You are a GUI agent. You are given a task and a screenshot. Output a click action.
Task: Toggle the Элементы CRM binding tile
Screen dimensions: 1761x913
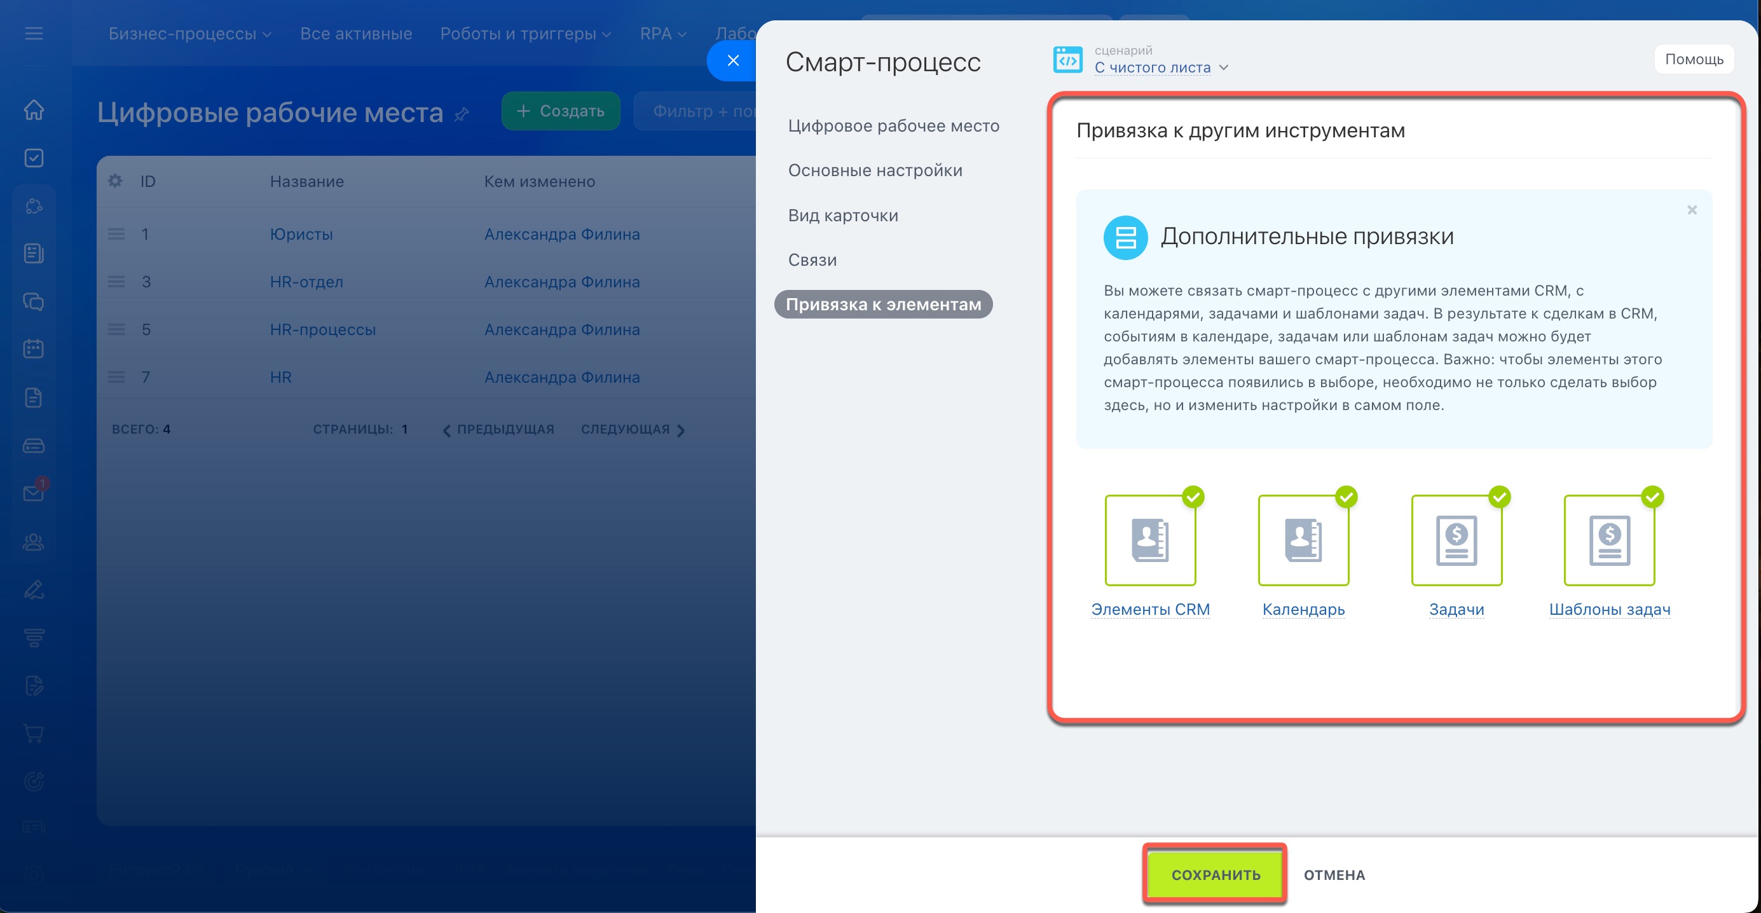pos(1150,540)
